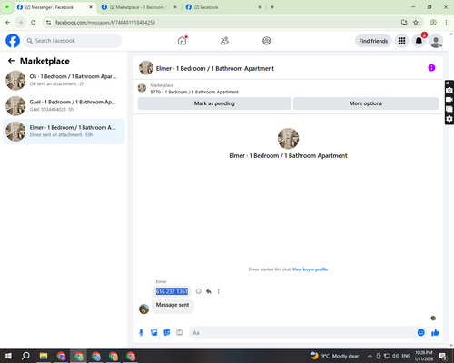The width and height of the screenshot is (454, 363).
Task: Open the Facebook menu grid icon
Action: pyautogui.click(x=401, y=41)
